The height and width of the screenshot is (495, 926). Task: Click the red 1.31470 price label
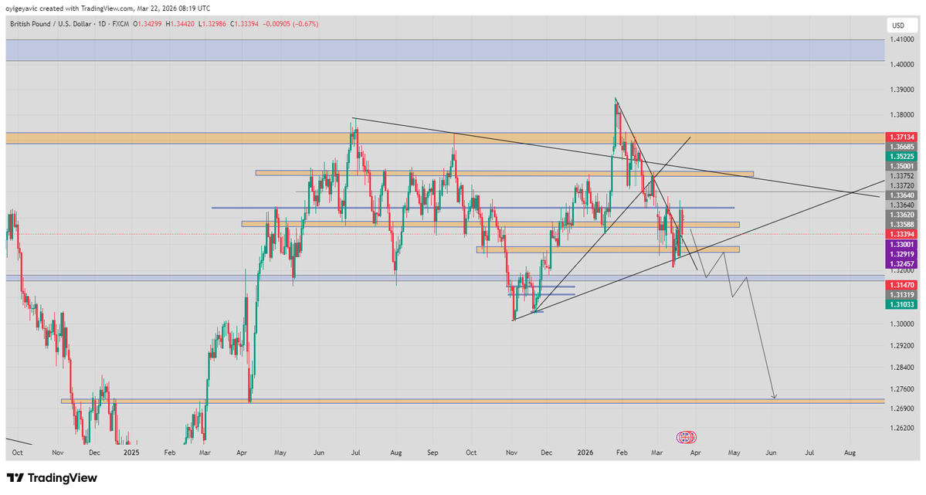click(x=901, y=285)
